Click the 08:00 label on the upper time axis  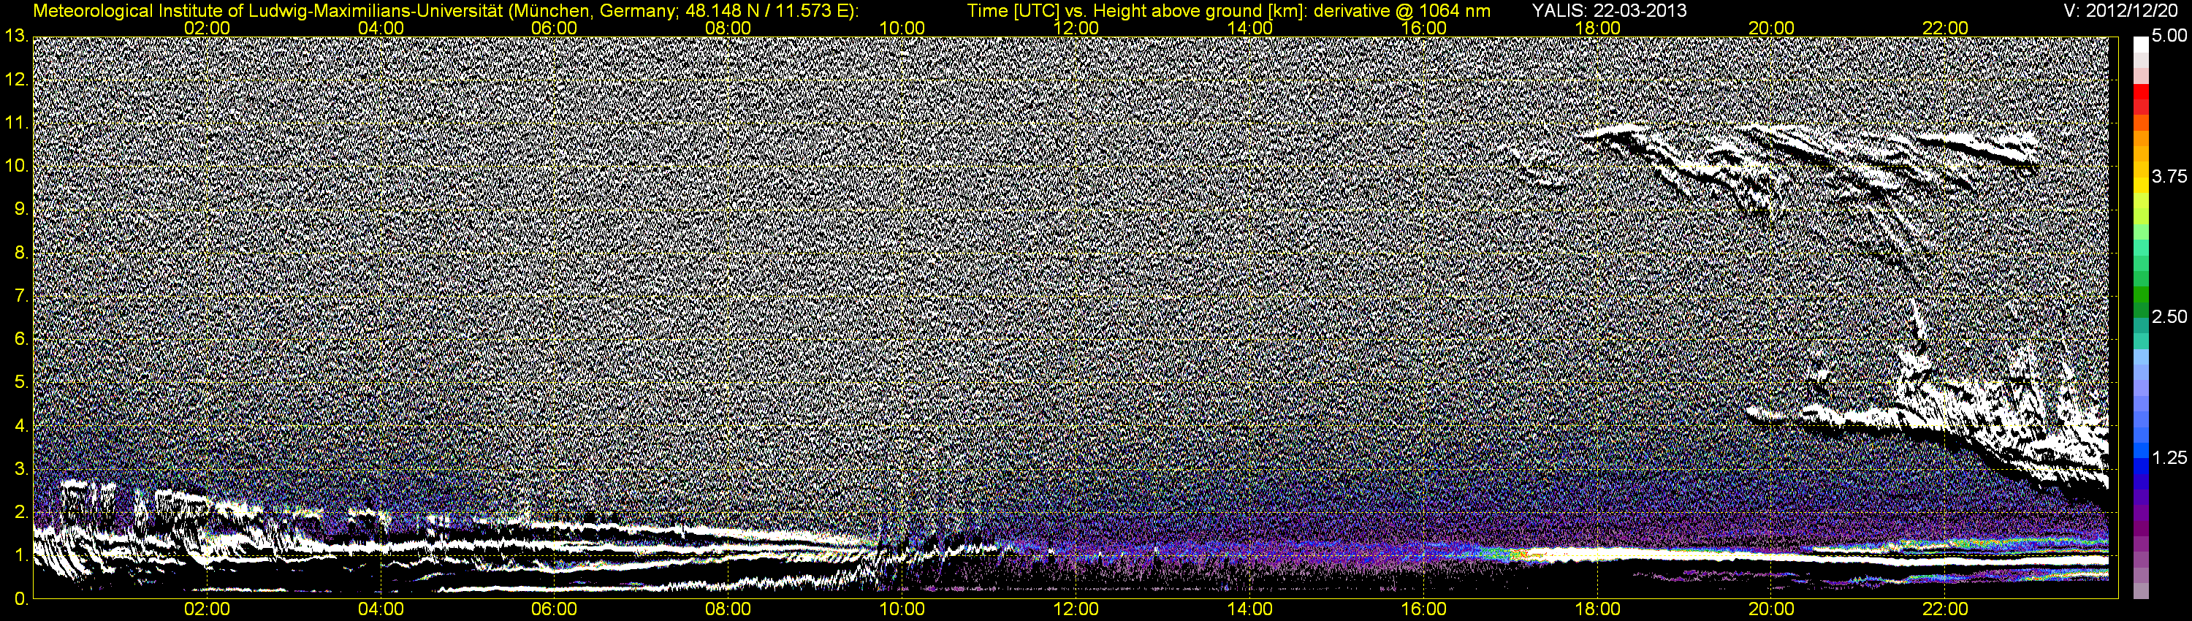coord(728,28)
